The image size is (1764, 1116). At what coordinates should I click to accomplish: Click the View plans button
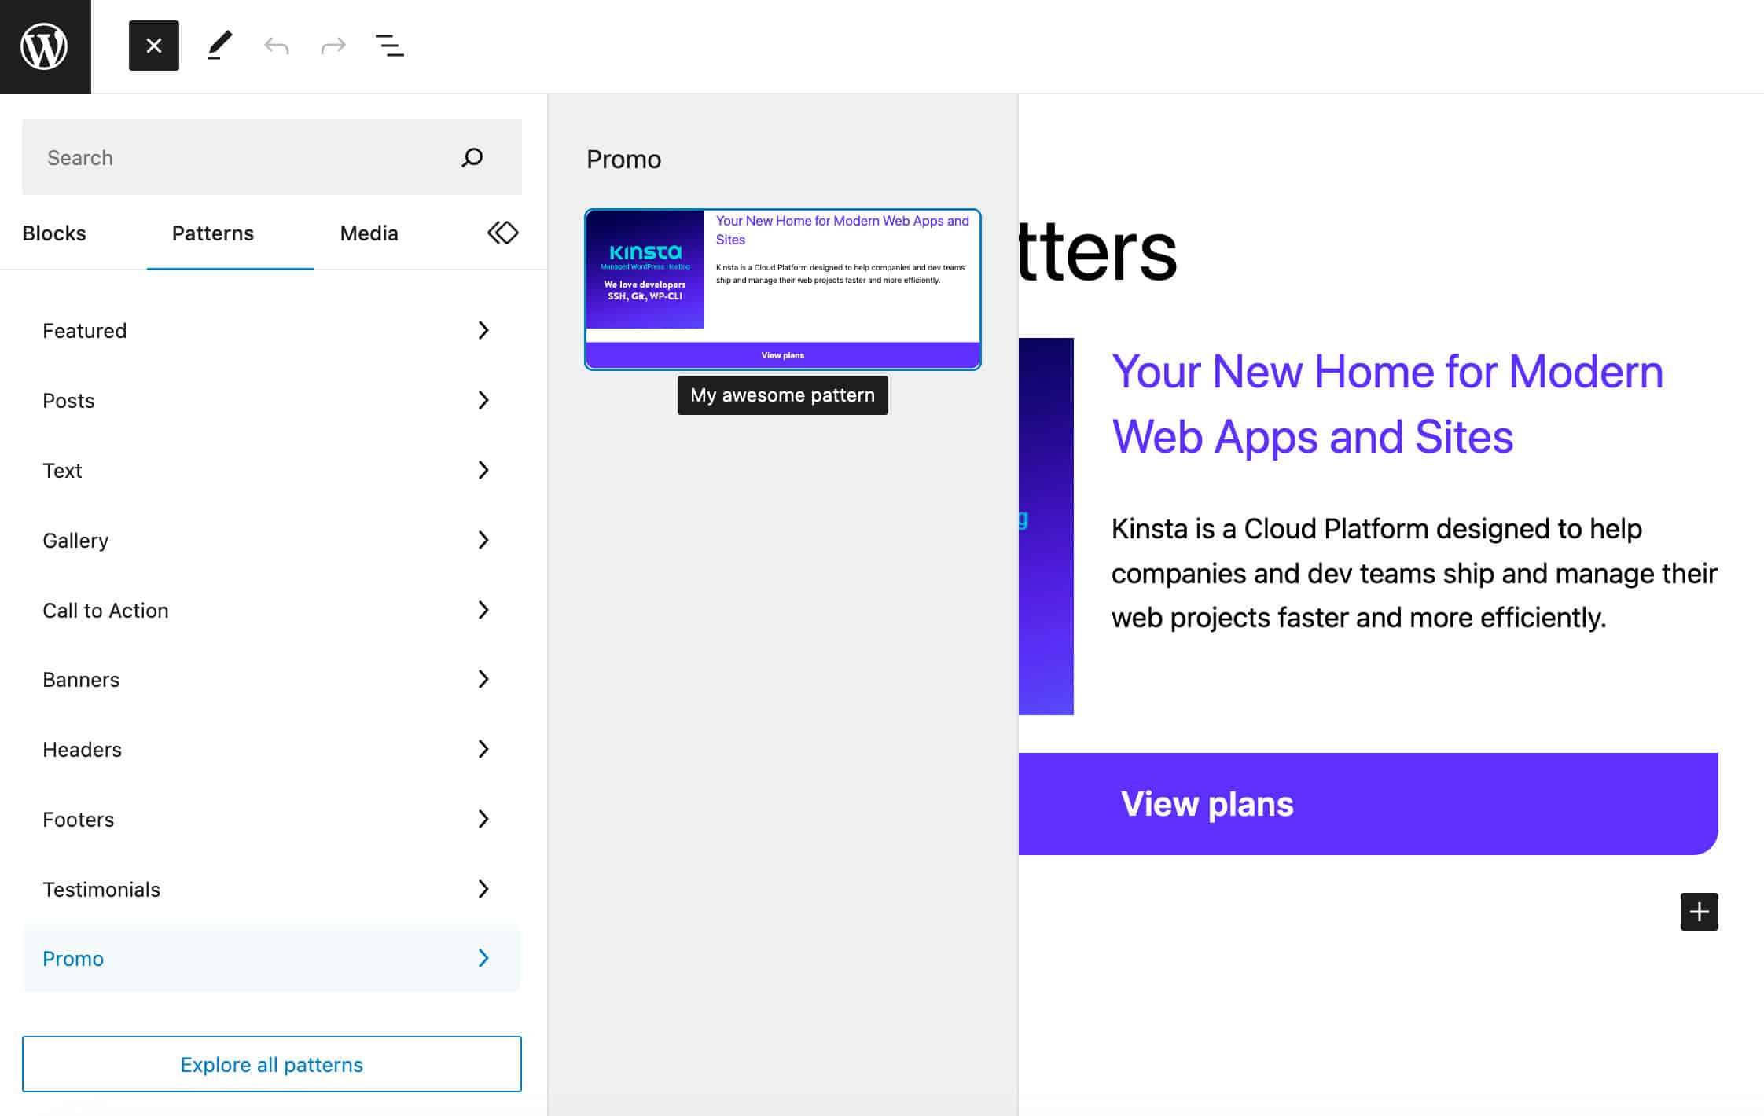[1368, 802]
